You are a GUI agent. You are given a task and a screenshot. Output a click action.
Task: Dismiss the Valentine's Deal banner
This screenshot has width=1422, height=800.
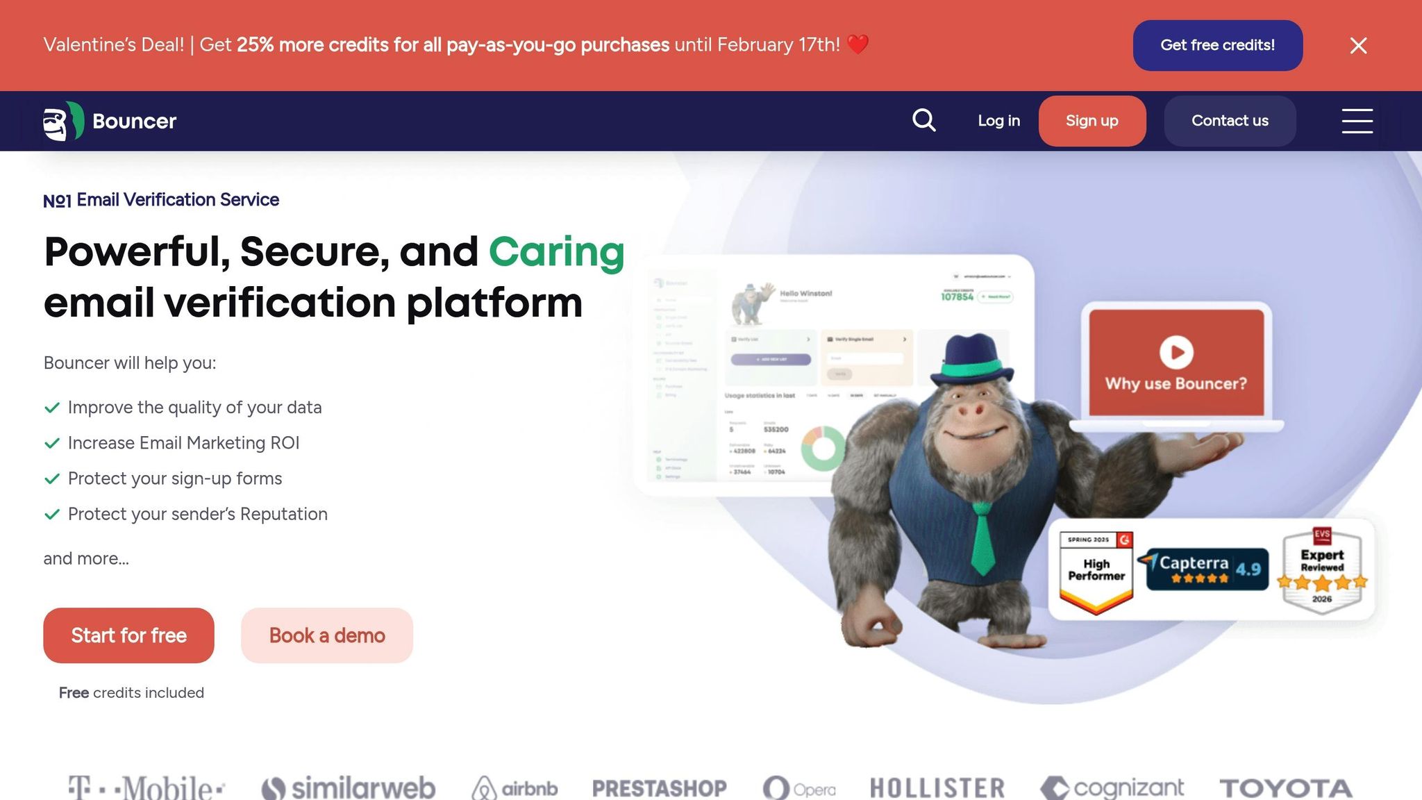(1358, 45)
